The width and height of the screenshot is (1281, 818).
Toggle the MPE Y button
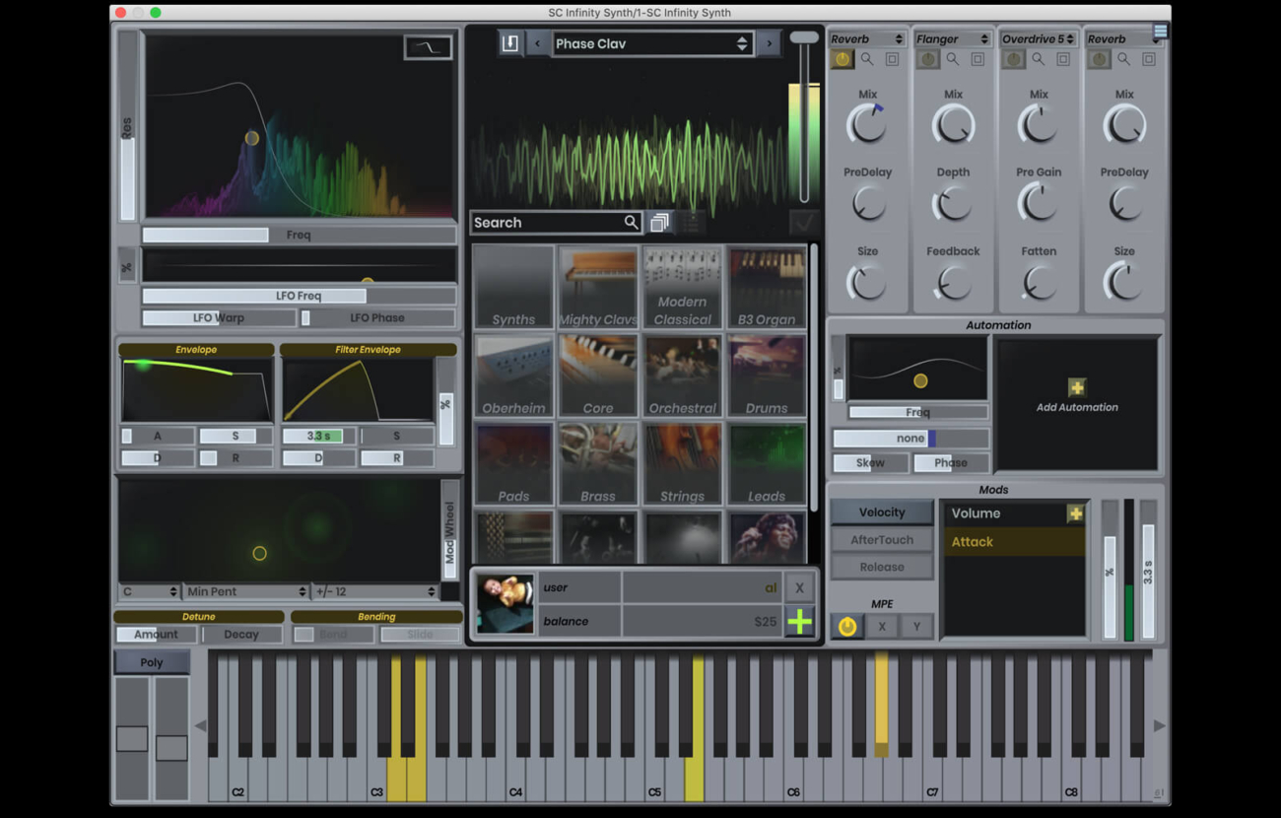(x=916, y=626)
